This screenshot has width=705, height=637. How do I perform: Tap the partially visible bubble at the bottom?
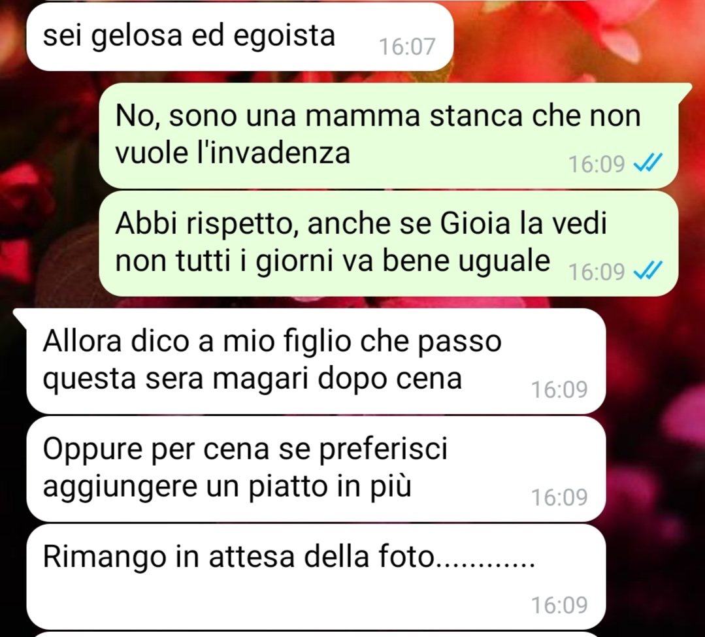[x=316, y=635]
